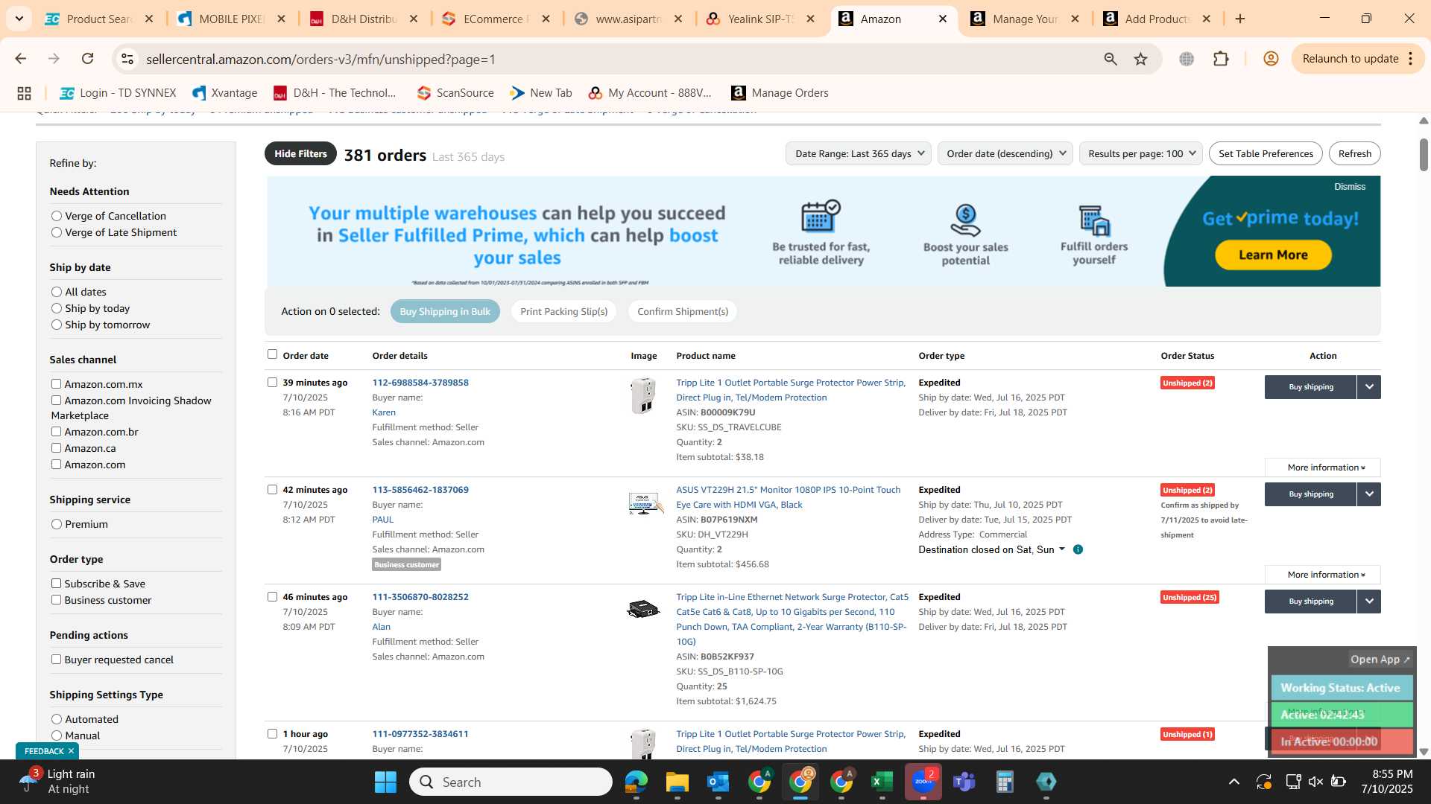Click the Tripp Lite surge protector image for Karen's order
This screenshot has width=1431, height=804.
(643, 396)
